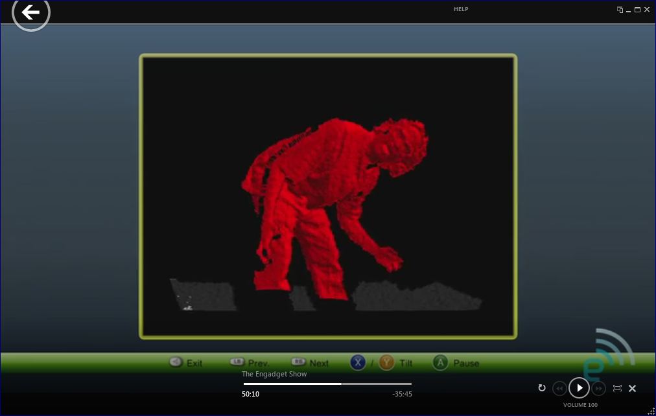The height and width of the screenshot is (416, 656).
Task: Close the window from the title bar
Action: [x=647, y=10]
